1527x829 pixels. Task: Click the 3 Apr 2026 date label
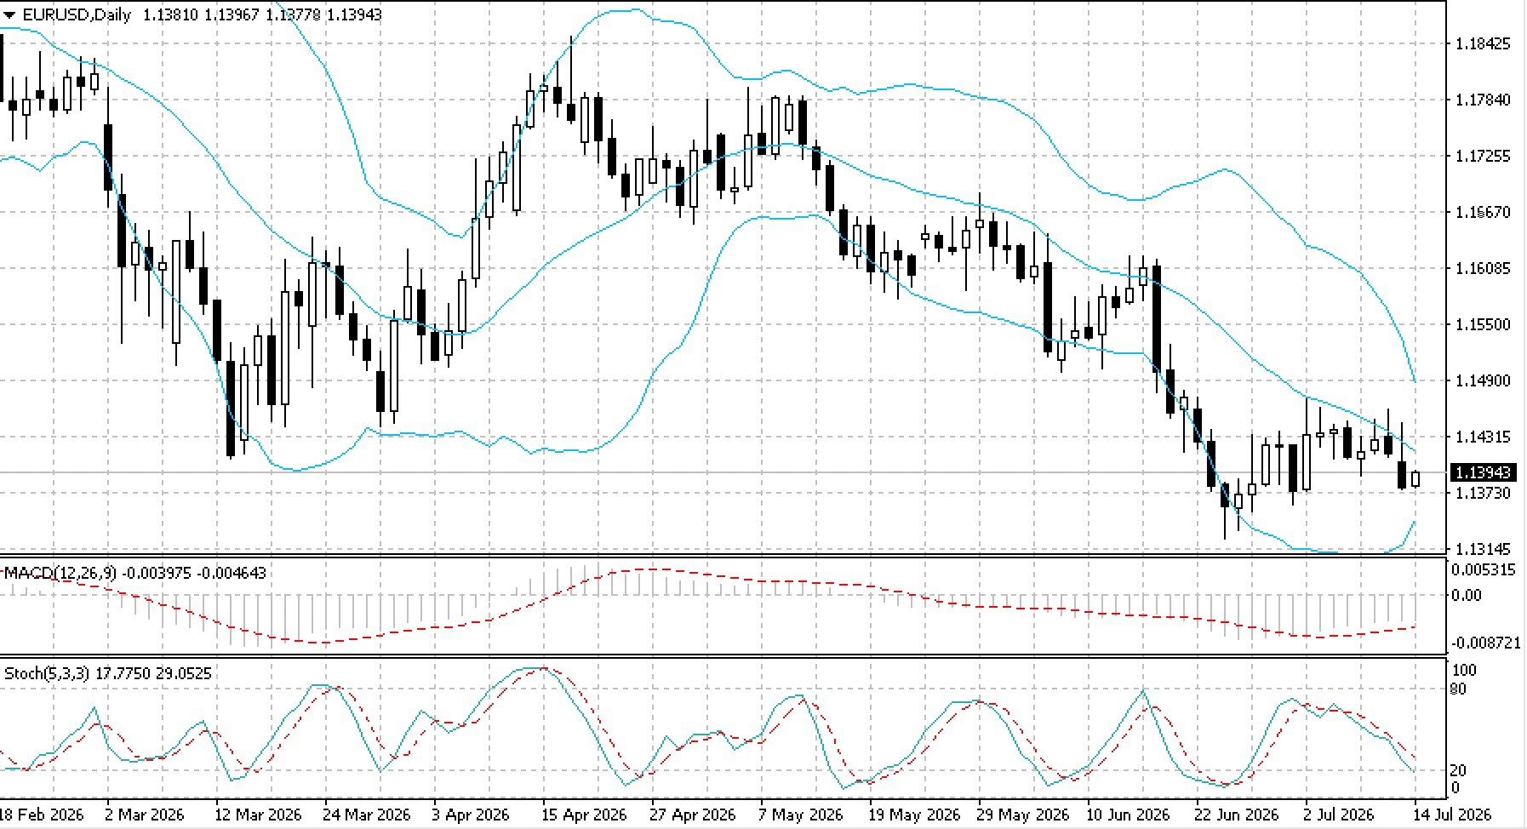point(471,815)
